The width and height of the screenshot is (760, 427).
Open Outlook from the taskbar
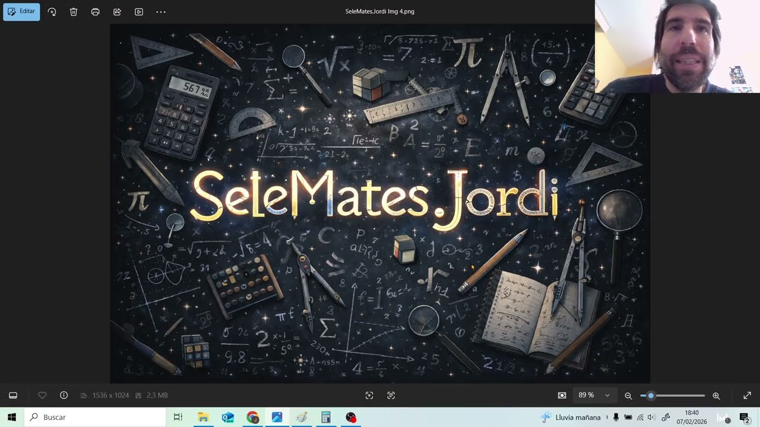228,418
